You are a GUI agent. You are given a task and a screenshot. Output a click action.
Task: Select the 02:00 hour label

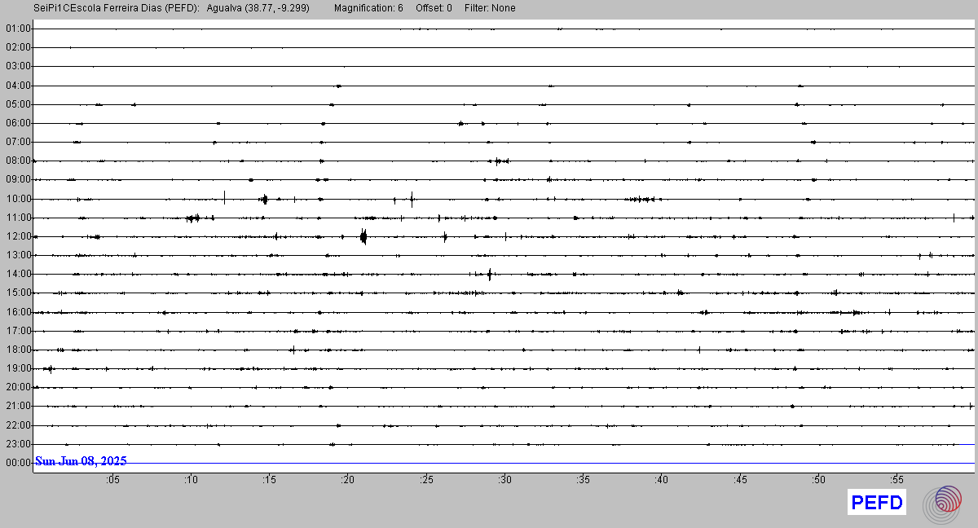[x=18, y=47]
